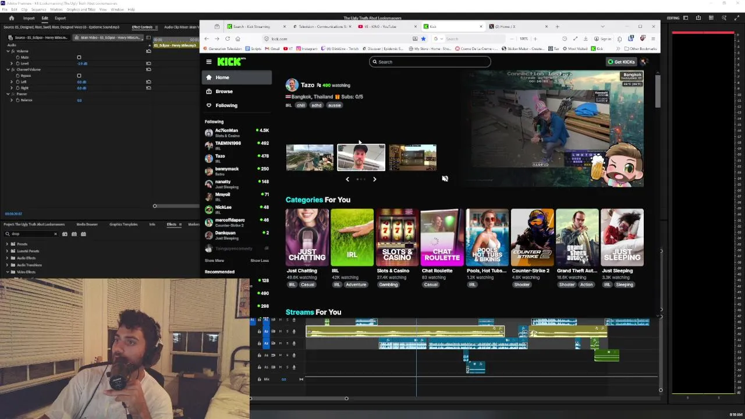745x419 pixels.
Task: Toggle the Kick hamburger sidebar menu
Action: pyautogui.click(x=209, y=62)
